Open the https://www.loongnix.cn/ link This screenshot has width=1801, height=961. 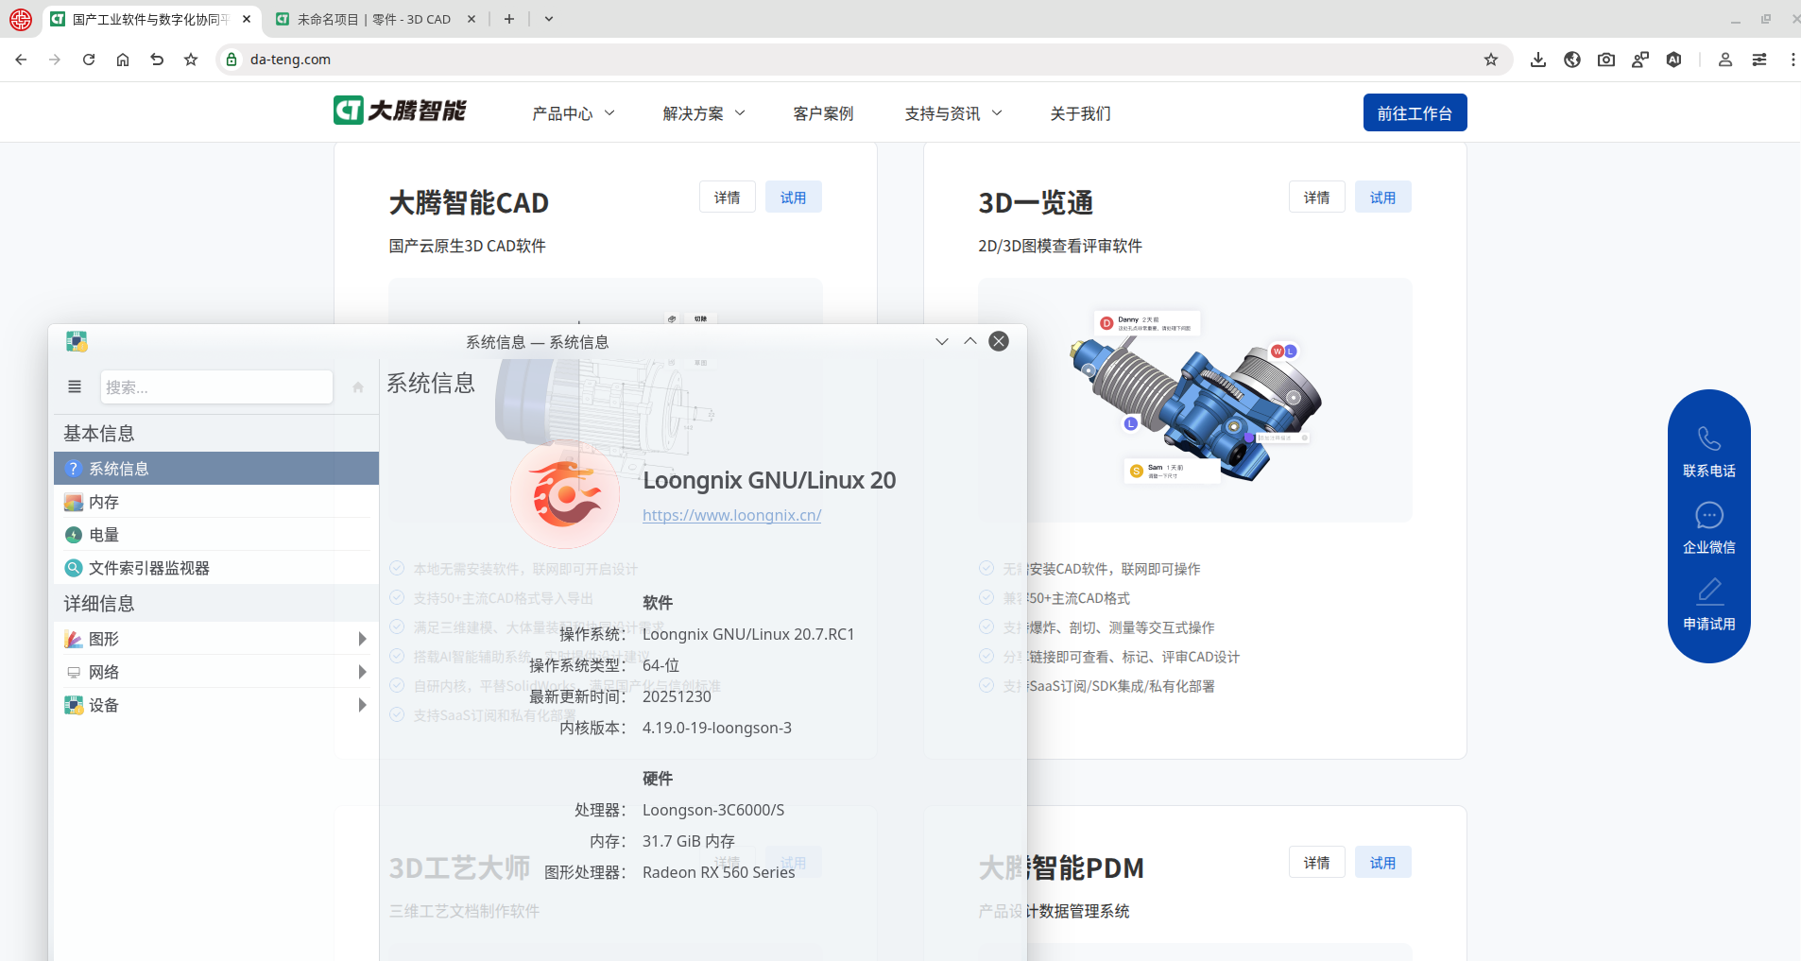(x=731, y=515)
